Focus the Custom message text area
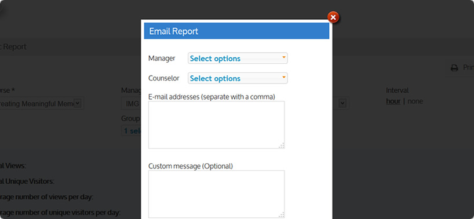Screen dimensions: 474x219 [x=217, y=194]
